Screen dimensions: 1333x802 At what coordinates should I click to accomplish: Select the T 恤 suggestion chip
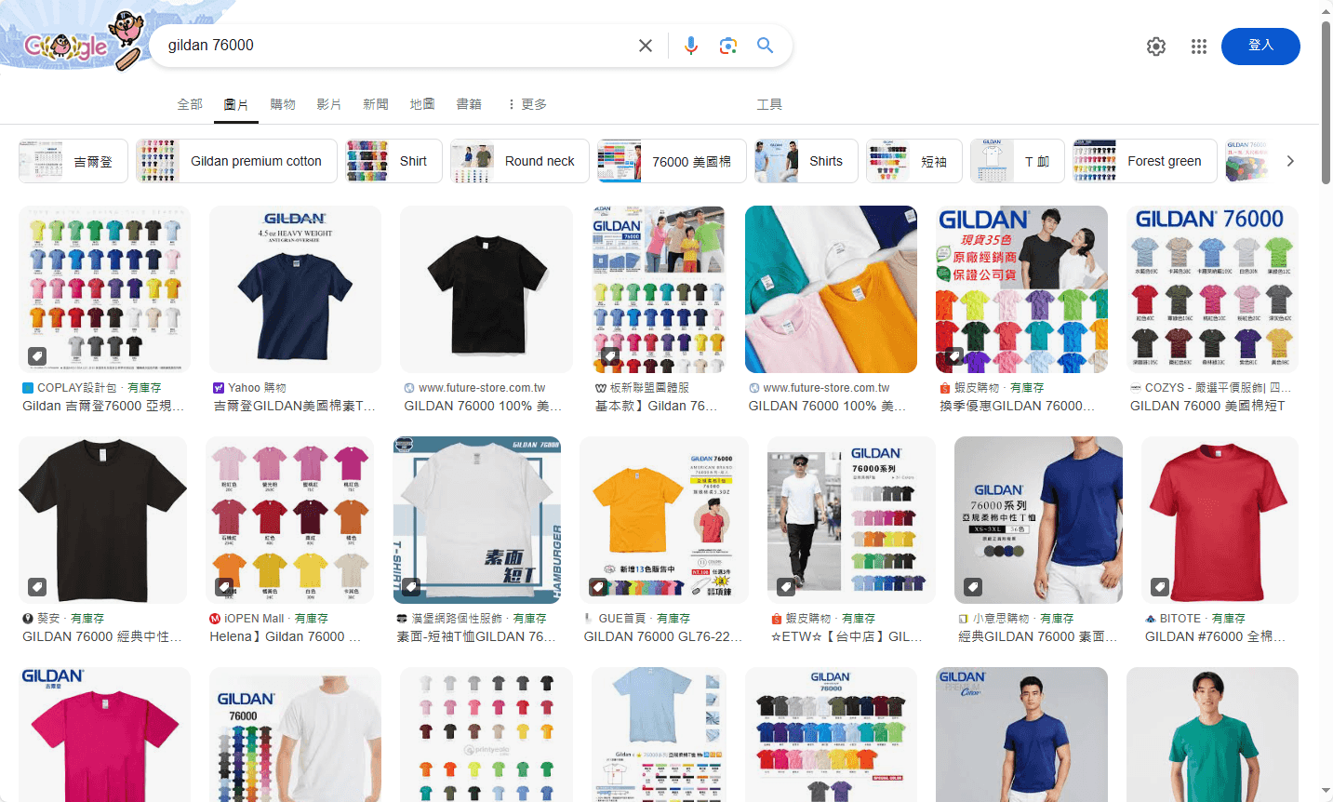point(1018,161)
